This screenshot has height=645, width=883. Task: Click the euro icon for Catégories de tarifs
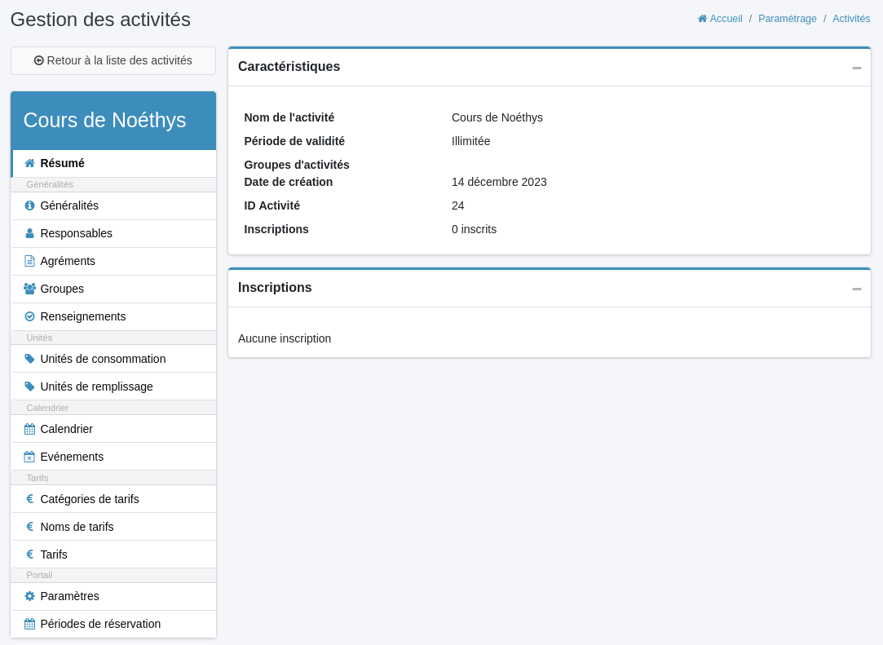tap(29, 499)
